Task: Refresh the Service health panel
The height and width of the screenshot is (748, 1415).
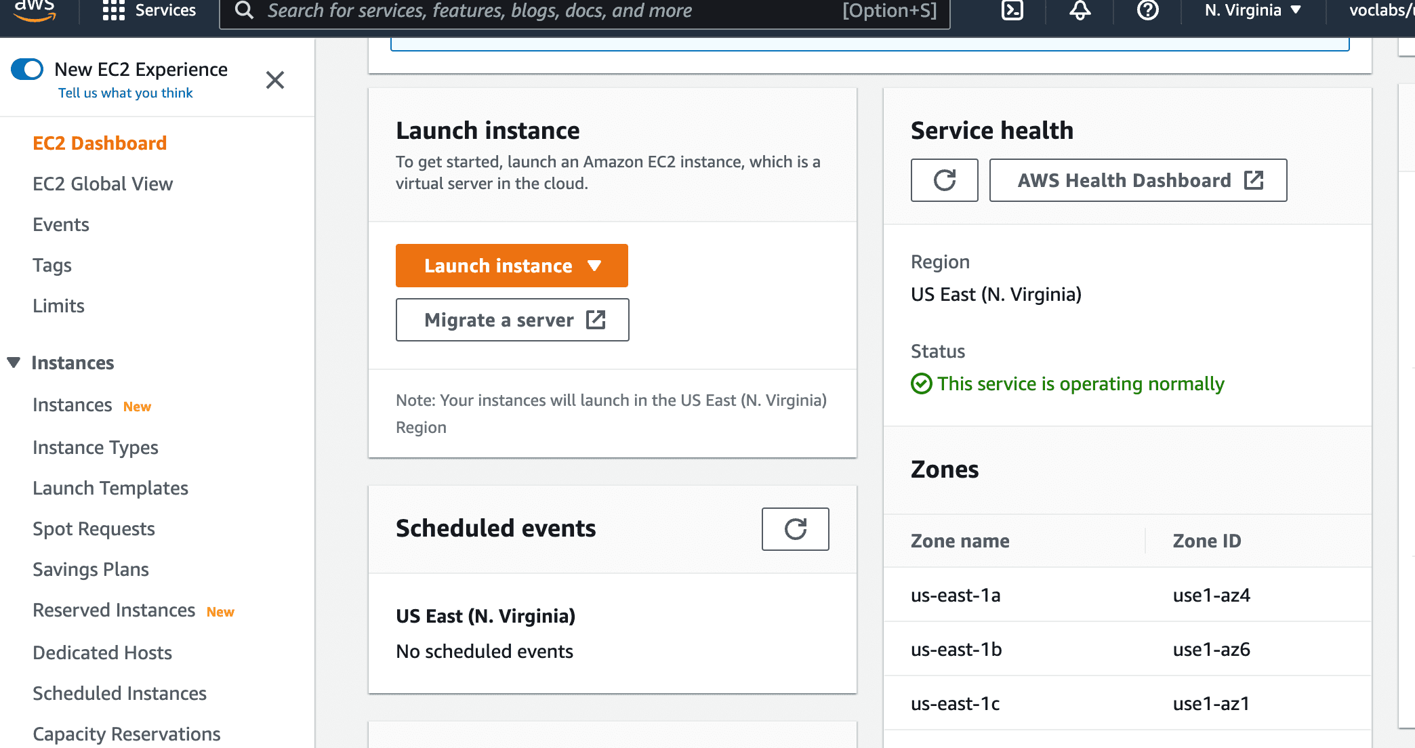Action: pyautogui.click(x=944, y=180)
